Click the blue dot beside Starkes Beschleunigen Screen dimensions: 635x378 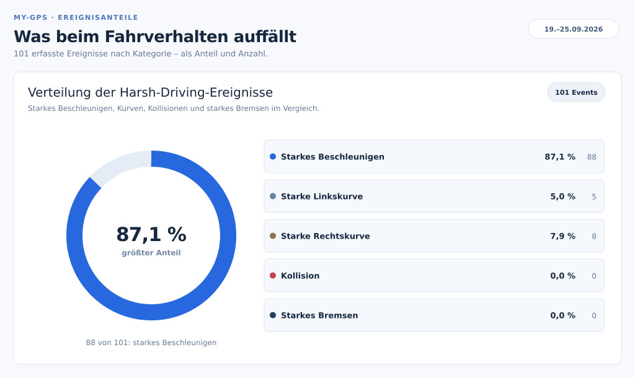pos(273,157)
